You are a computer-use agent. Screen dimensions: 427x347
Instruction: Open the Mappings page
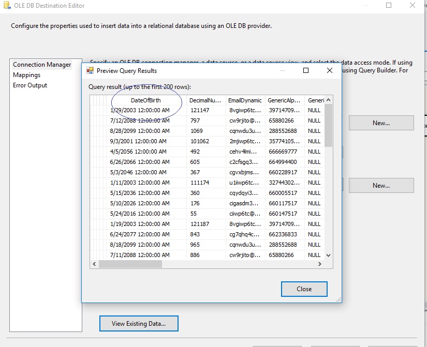pyautogui.click(x=27, y=75)
